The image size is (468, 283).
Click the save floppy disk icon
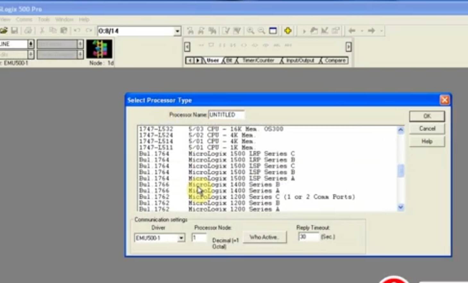point(14,31)
